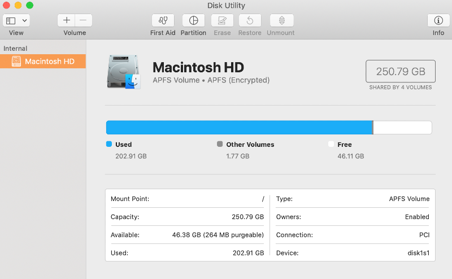Click the 250.79 GB capacity box

click(401, 71)
